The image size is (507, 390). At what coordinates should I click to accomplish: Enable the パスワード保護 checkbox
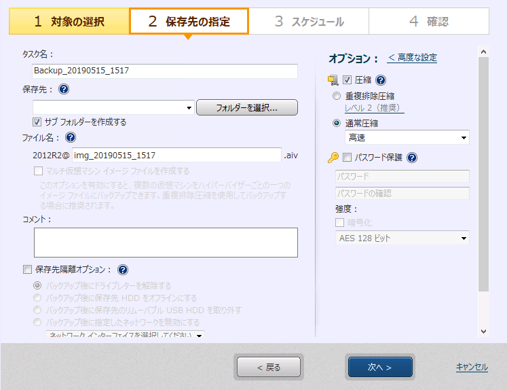tap(348, 158)
